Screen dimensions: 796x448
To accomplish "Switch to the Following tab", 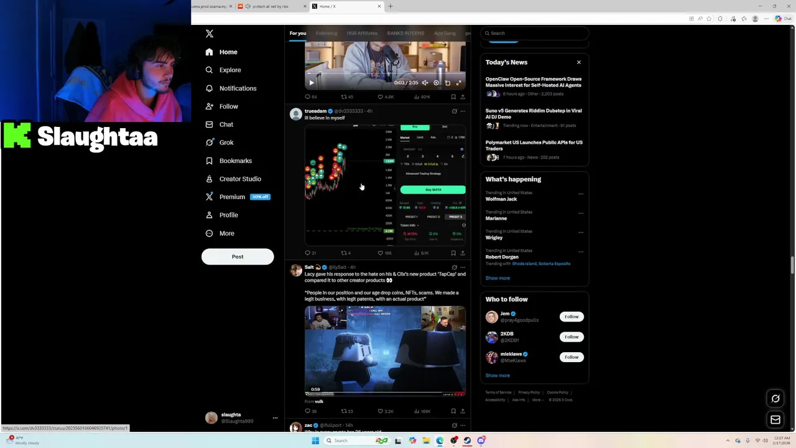I will click(326, 33).
